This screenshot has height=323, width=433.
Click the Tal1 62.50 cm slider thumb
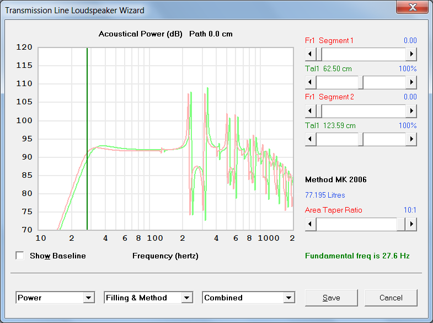[361, 82]
